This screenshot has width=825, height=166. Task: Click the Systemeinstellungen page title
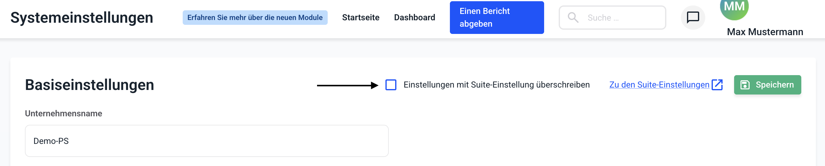[82, 18]
